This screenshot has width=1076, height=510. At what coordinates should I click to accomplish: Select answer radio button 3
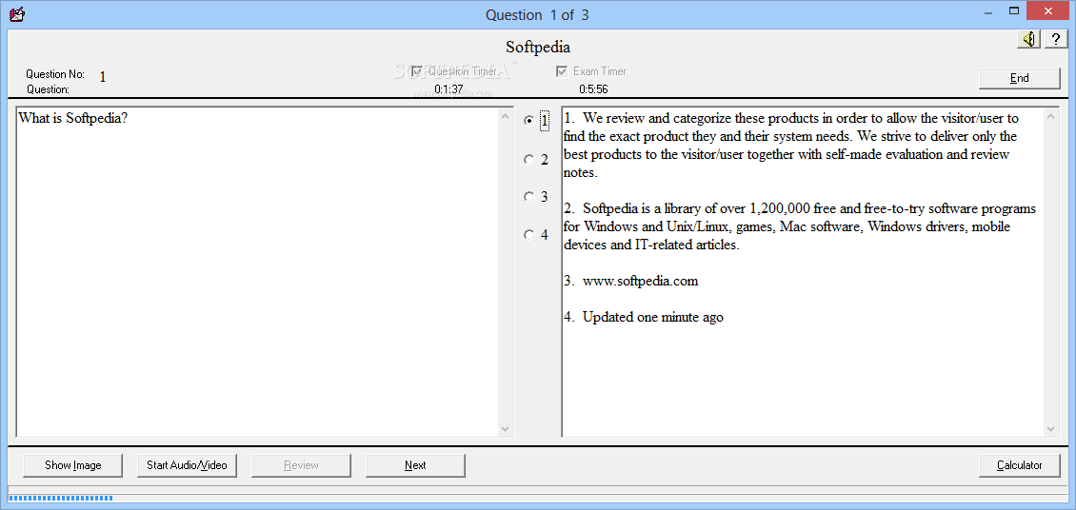click(x=528, y=197)
